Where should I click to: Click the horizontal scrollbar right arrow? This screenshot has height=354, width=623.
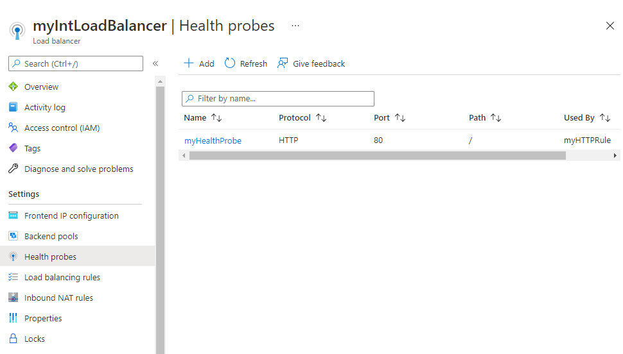pos(615,156)
